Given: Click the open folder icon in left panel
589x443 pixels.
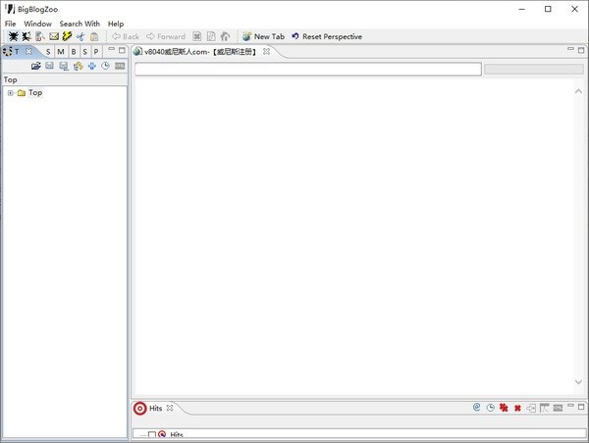Looking at the screenshot, I should coord(36,66).
